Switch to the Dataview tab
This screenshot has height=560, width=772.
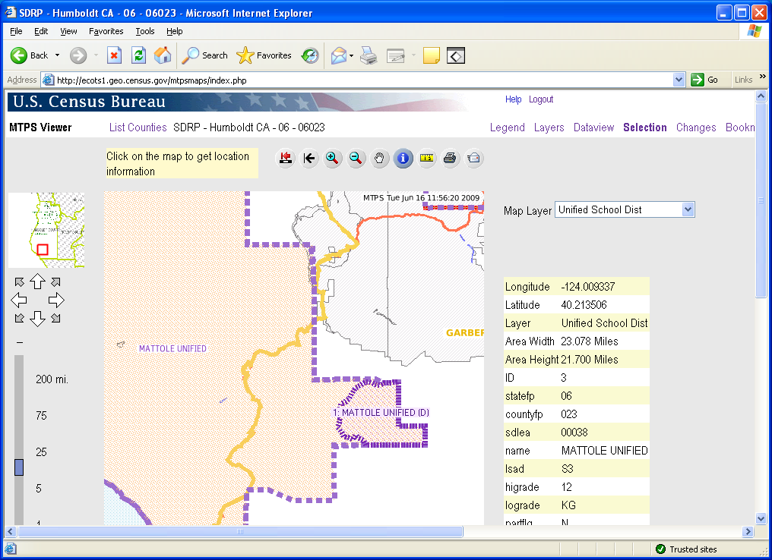(x=593, y=127)
